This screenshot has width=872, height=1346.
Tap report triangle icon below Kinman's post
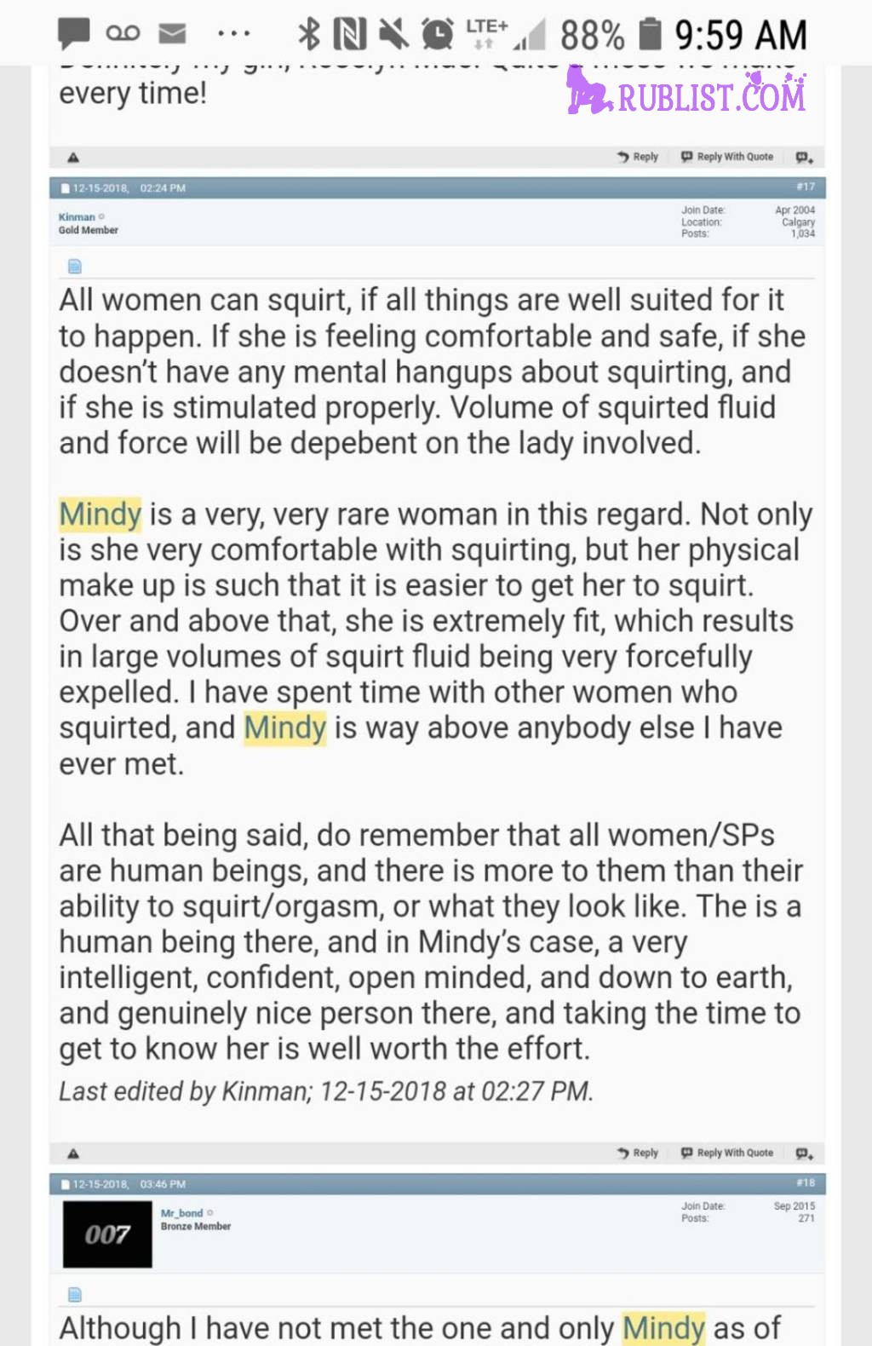[x=73, y=1153]
